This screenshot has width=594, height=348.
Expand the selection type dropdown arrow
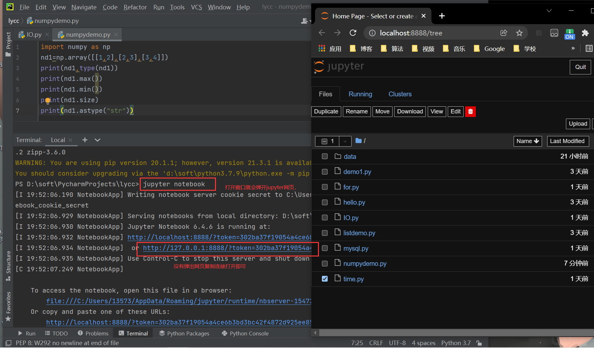click(x=345, y=141)
